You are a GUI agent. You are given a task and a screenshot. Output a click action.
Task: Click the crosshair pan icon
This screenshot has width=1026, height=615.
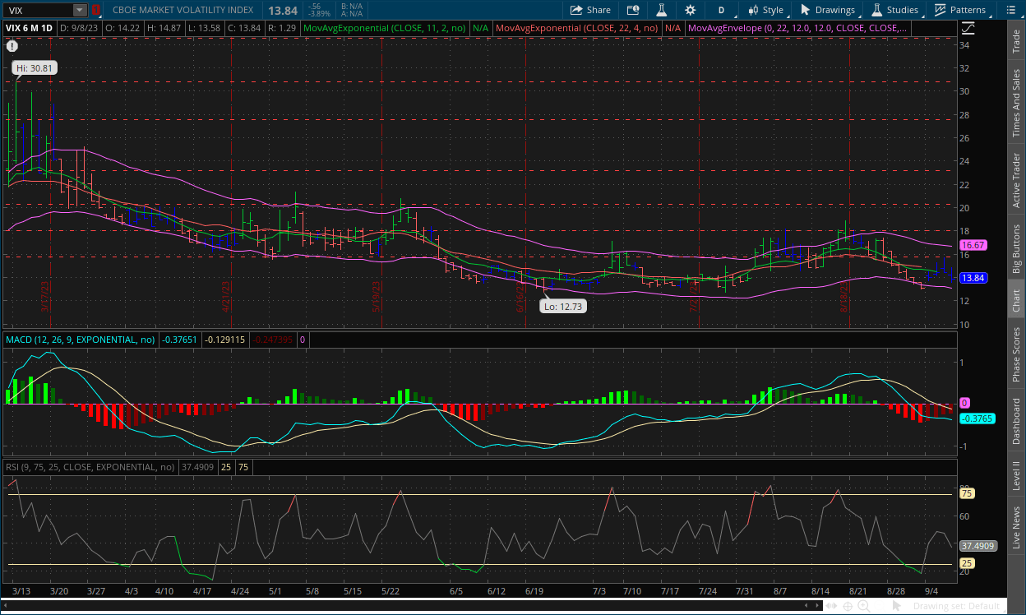click(x=848, y=606)
